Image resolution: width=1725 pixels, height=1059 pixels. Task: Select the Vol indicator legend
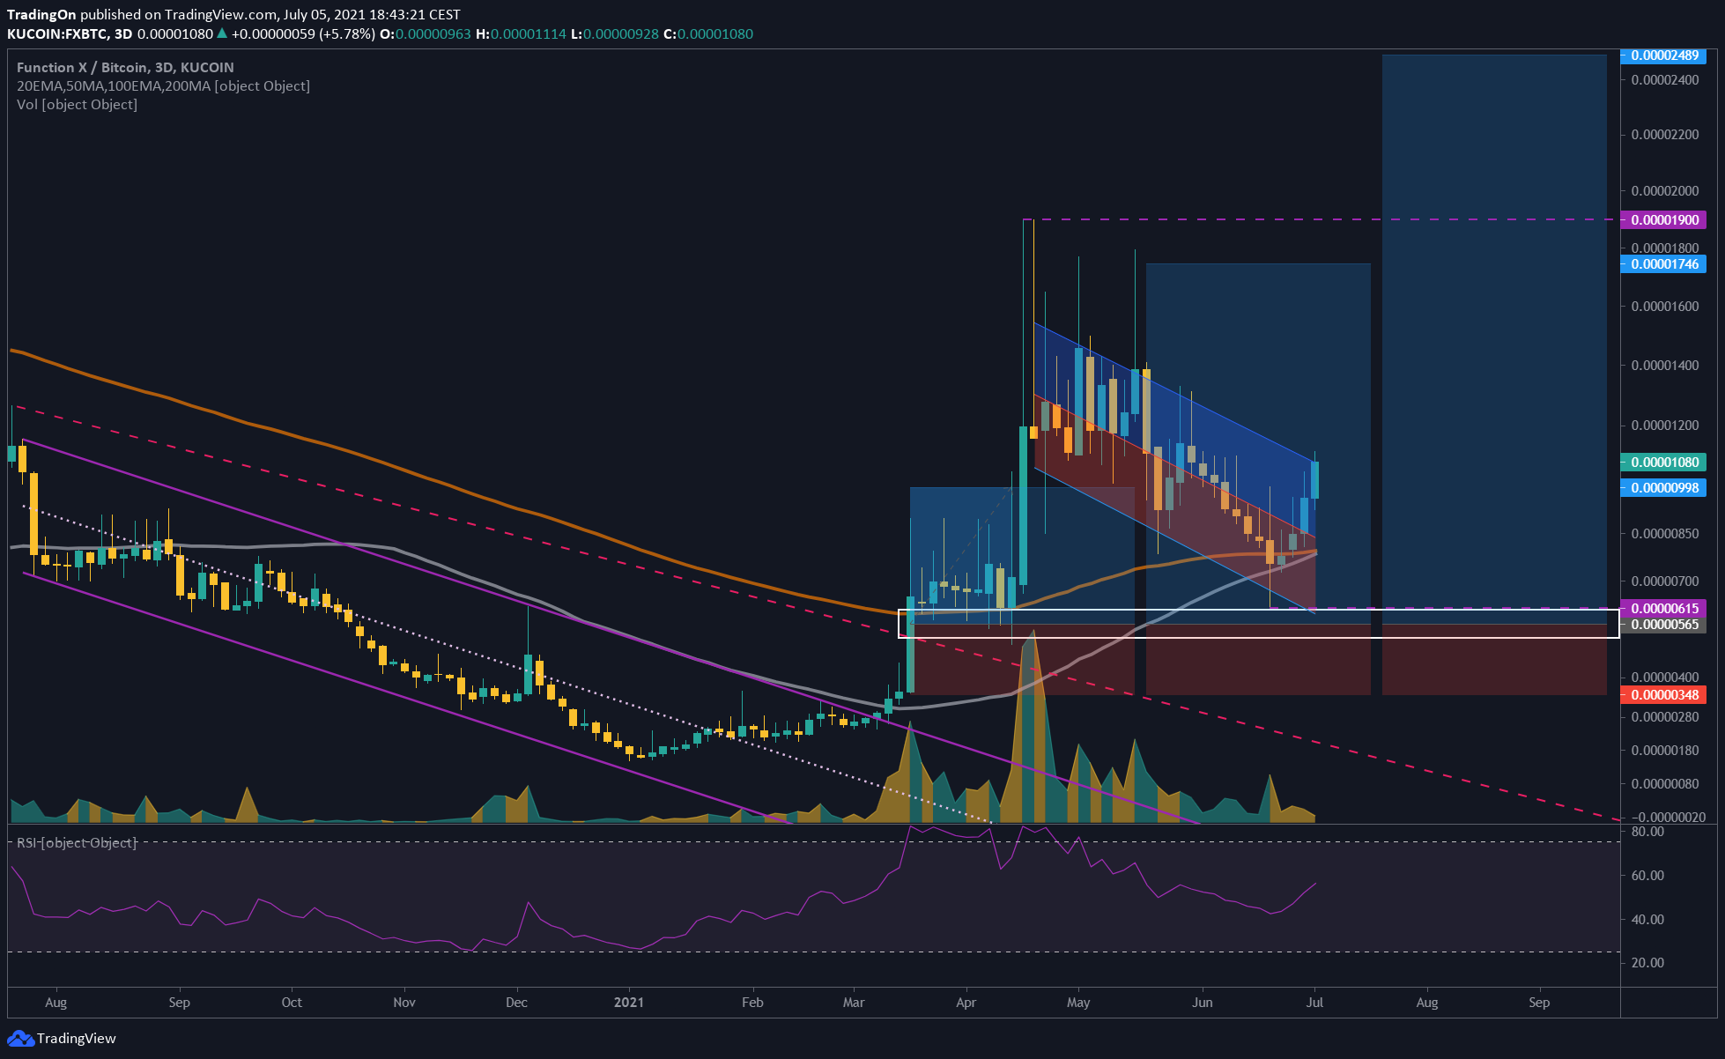[77, 104]
